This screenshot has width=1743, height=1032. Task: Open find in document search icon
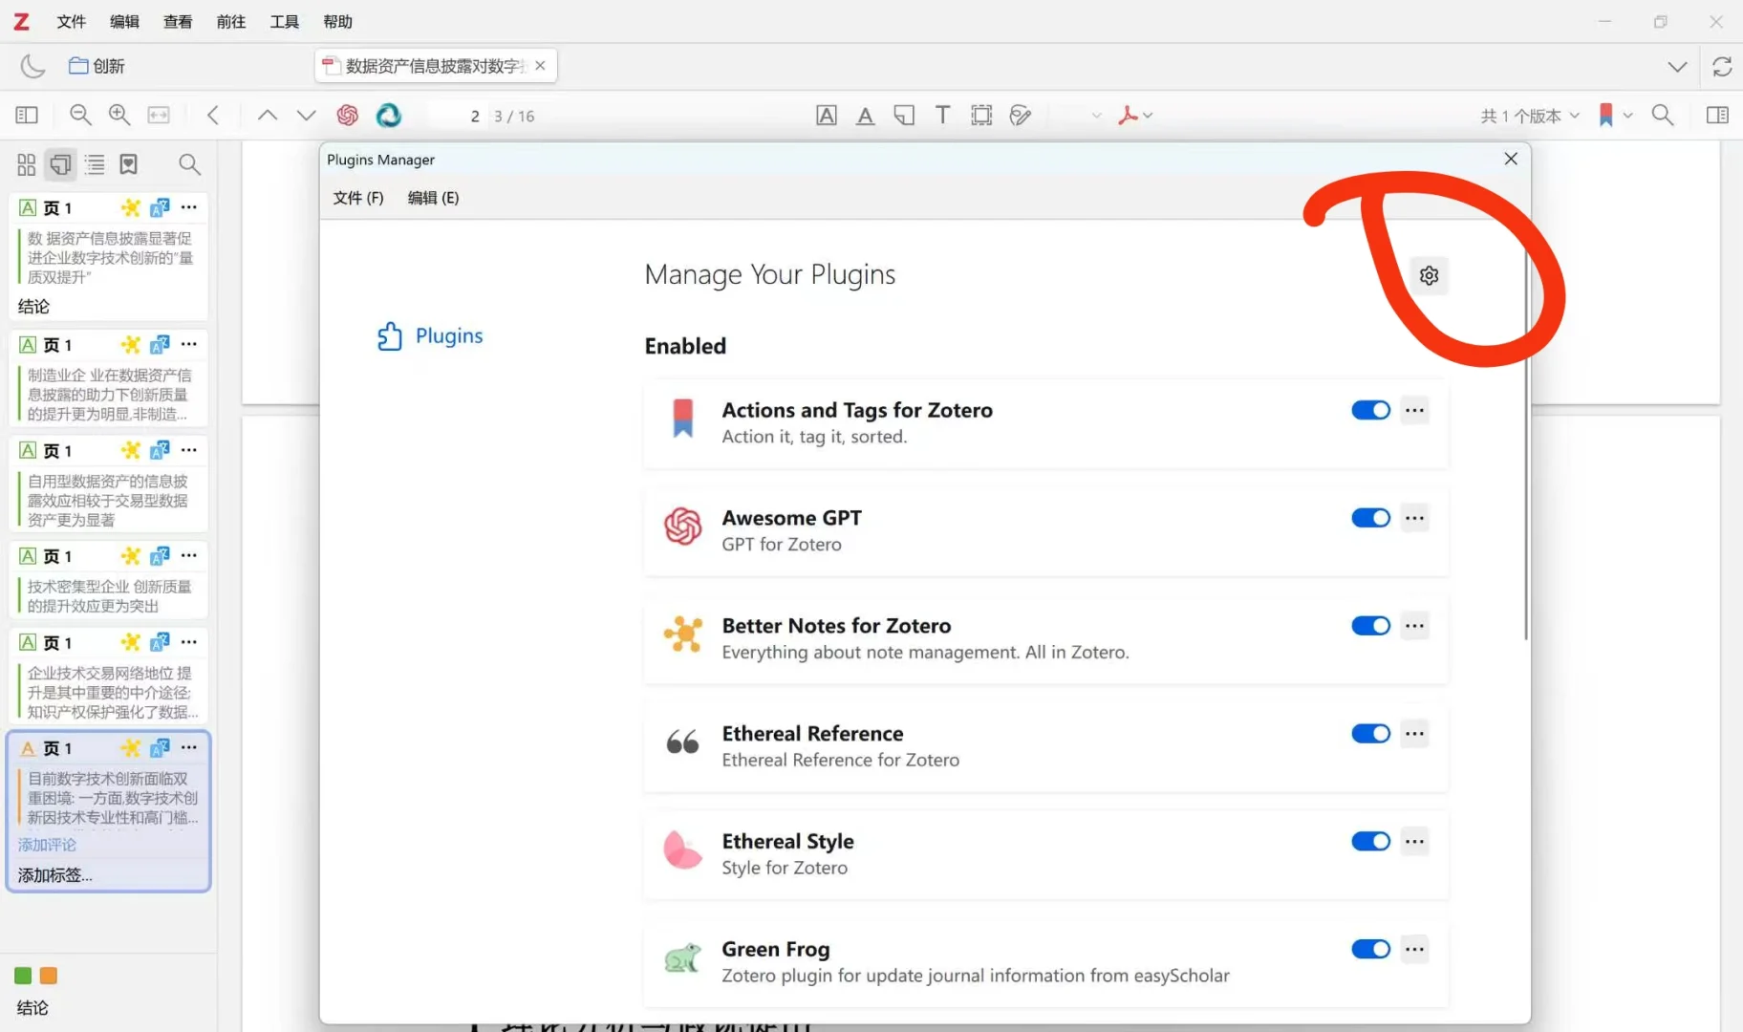tap(1663, 116)
